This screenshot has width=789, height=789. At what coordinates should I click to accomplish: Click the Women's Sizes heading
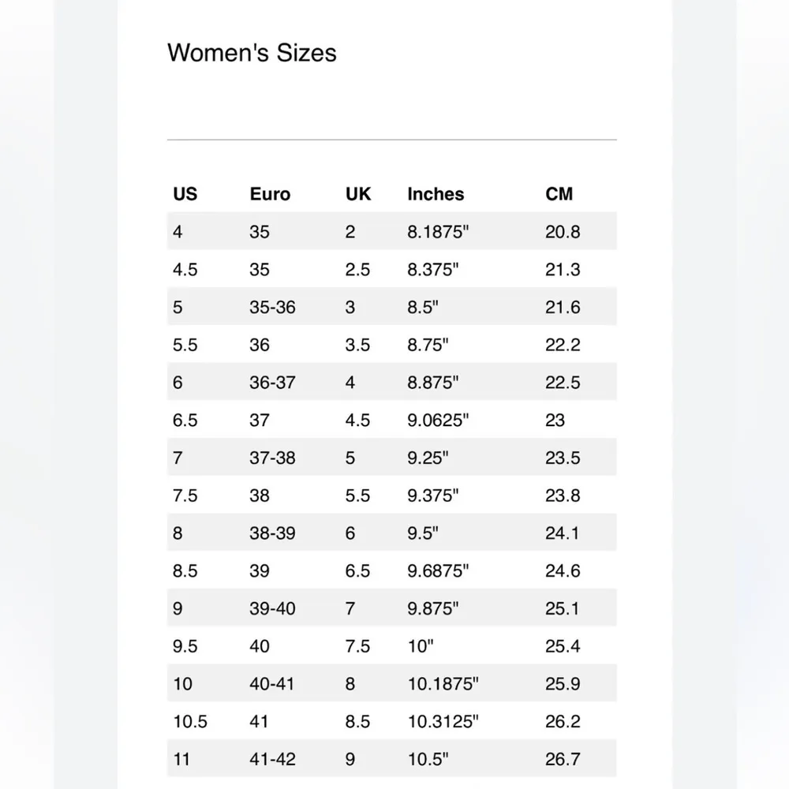(x=252, y=53)
